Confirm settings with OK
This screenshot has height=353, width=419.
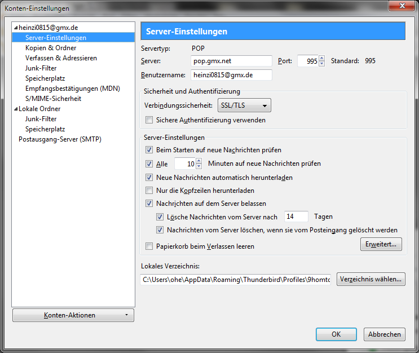pyautogui.click(x=336, y=334)
